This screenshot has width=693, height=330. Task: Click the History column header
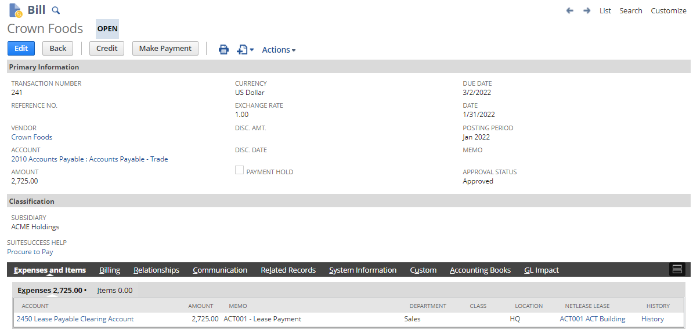point(658,306)
